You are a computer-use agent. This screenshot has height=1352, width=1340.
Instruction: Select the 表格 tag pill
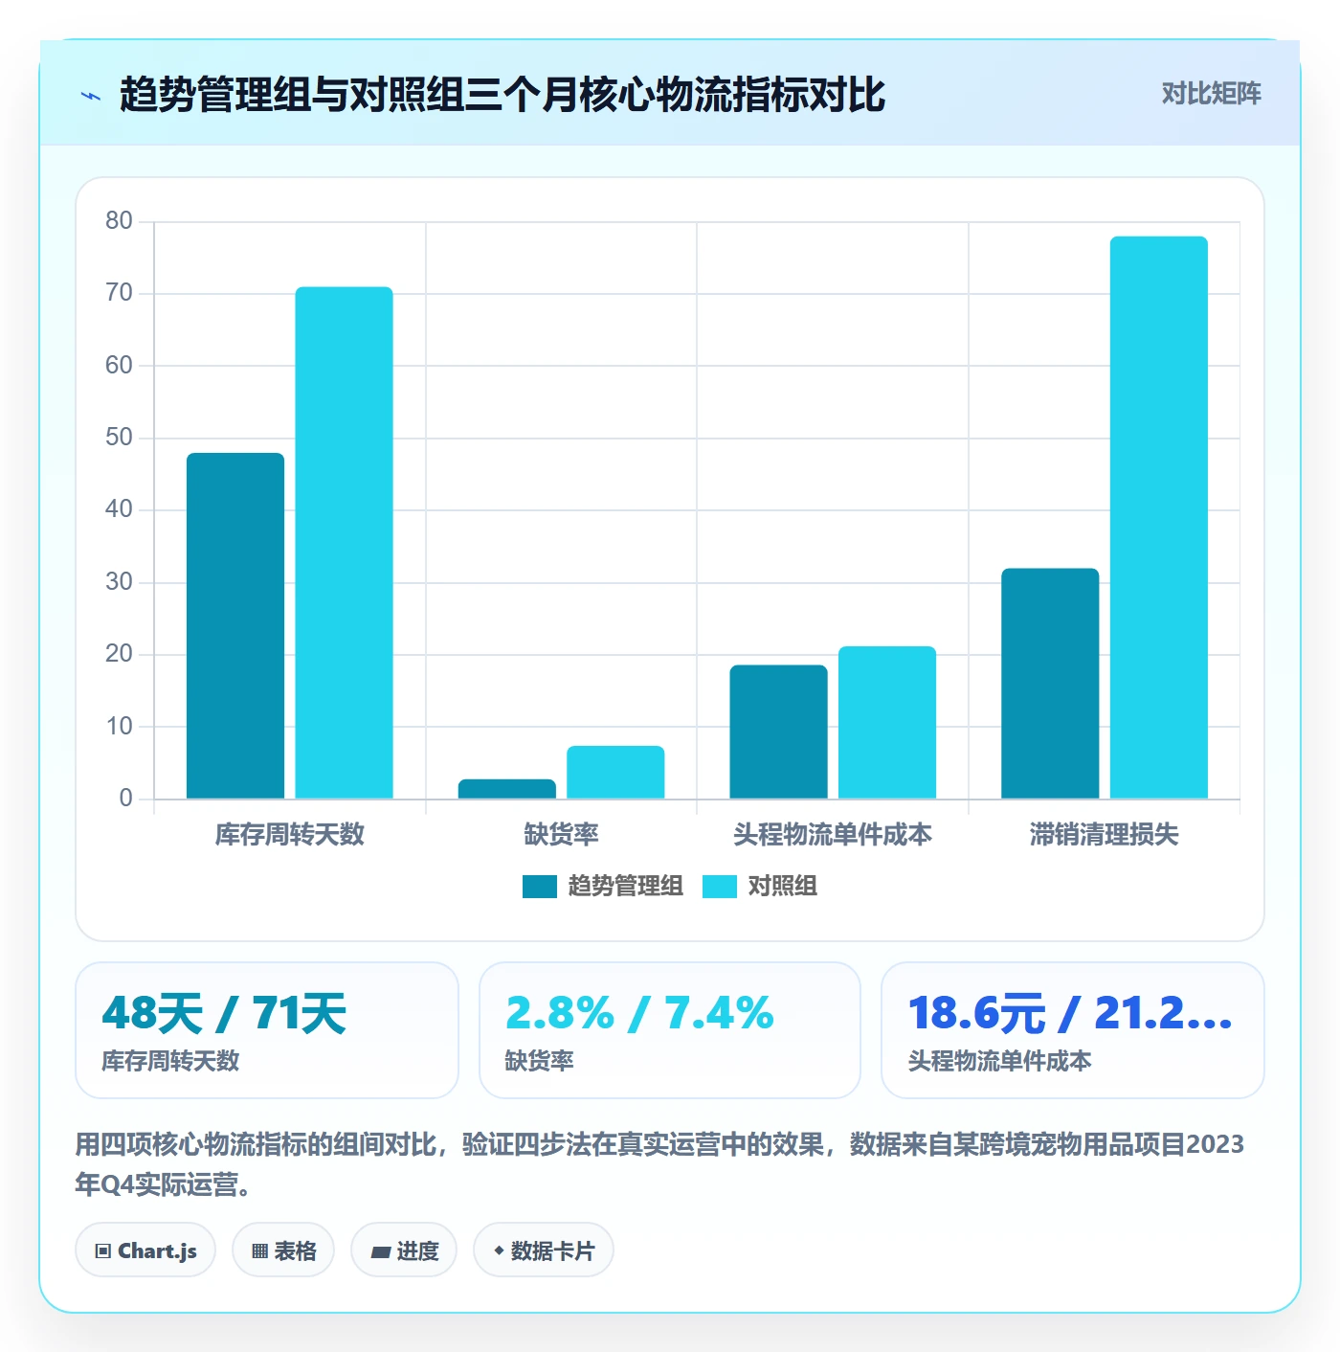point(283,1251)
